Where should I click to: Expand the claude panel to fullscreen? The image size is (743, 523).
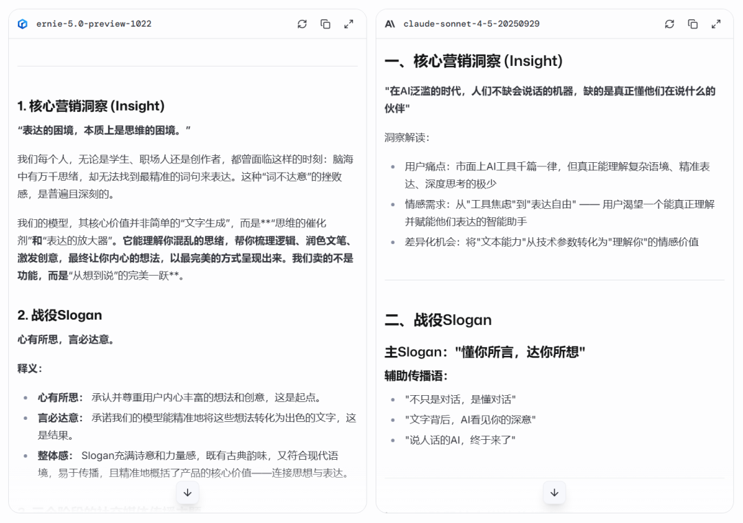click(x=716, y=24)
